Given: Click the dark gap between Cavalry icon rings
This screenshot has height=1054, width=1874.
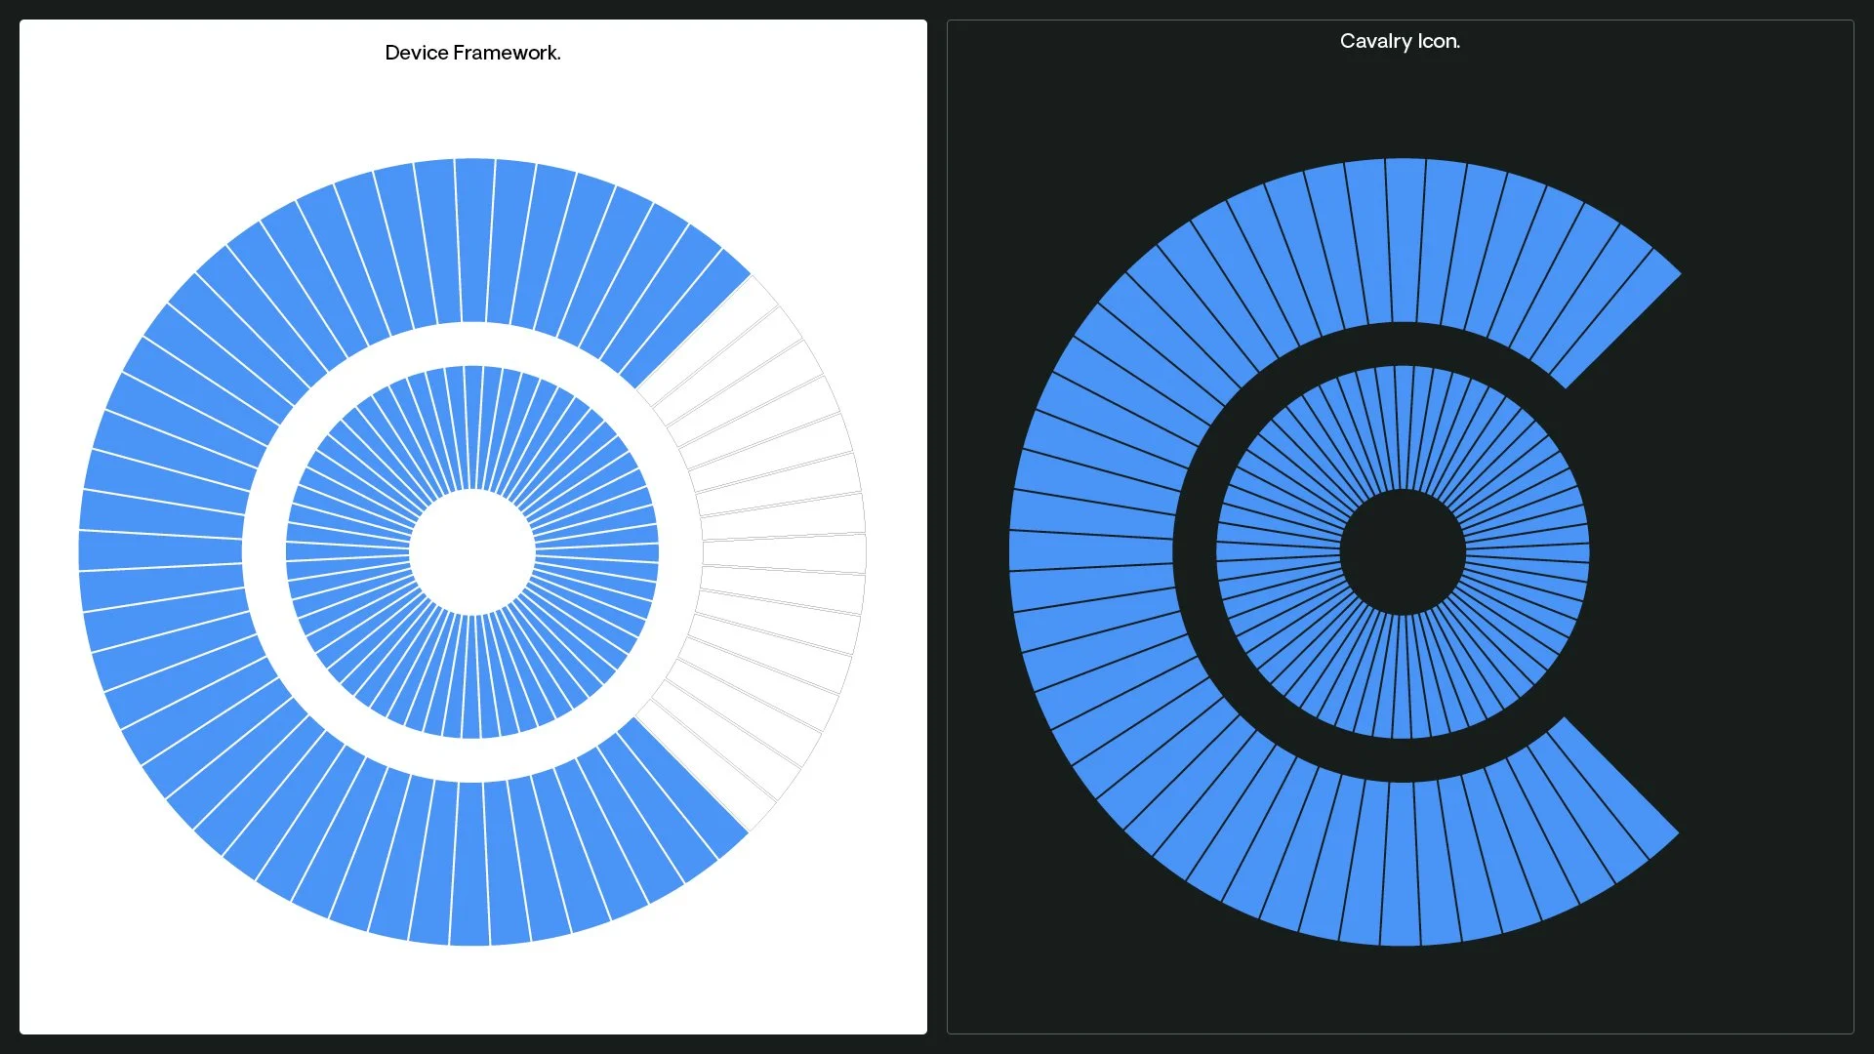Looking at the screenshot, I should 1403,344.
